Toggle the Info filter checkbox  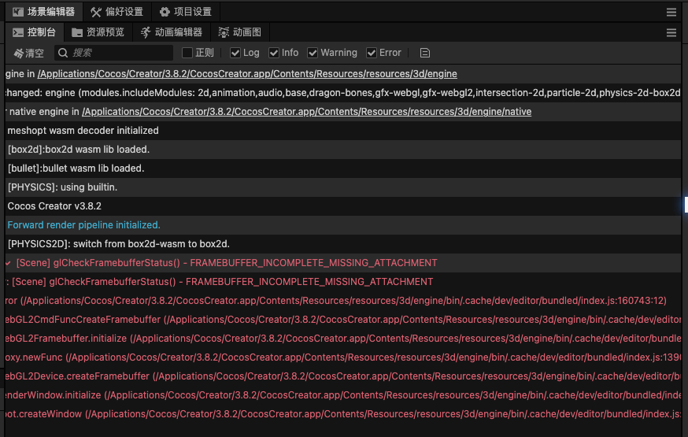click(274, 53)
